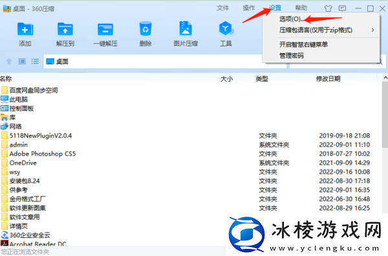
Task: Select the 5118NewPluginV2.0.4 folder
Action: 41,135
